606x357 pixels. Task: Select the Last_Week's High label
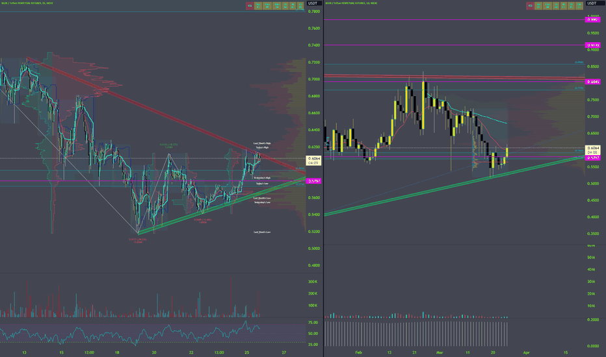click(262, 143)
